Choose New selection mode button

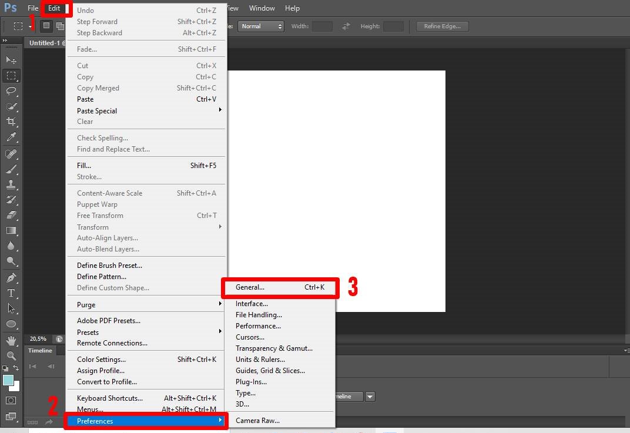[46, 26]
